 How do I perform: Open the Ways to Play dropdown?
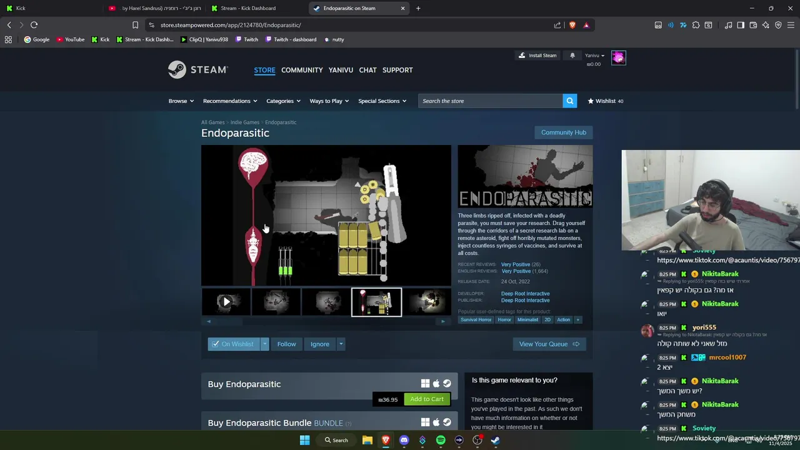tap(329, 101)
